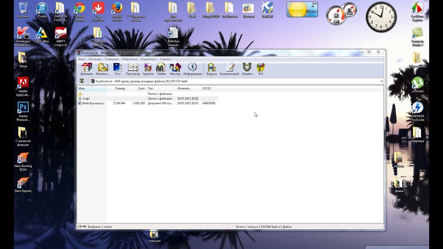Click the Удалить (Delete) toolbar icon
This screenshot has height=249, width=443.
point(148,69)
